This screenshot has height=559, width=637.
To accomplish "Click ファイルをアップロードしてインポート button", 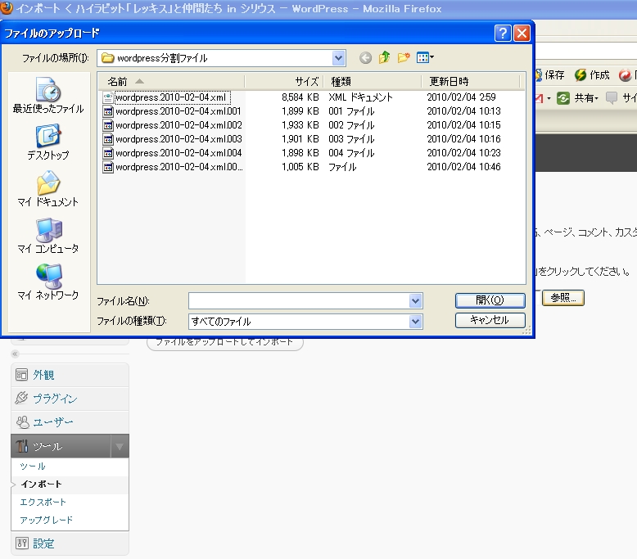I will [224, 342].
